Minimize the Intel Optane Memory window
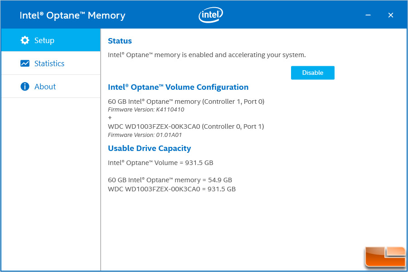This screenshot has width=408, height=272. click(368, 15)
